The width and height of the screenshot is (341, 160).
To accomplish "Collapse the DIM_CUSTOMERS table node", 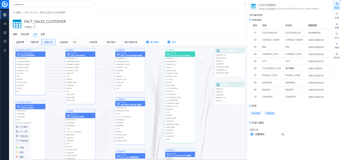I will click(x=142, y=55).
